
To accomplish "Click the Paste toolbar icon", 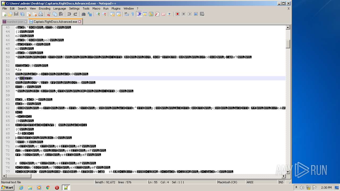I will (x=61, y=14).
